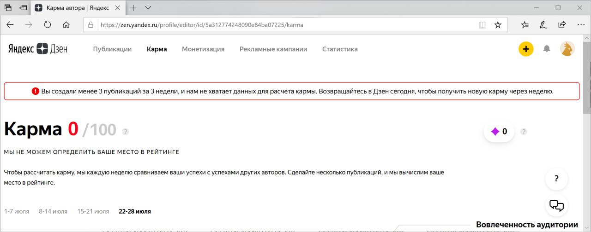591x232 pixels.
Task: Open the support chat bubble button
Action: pos(556,205)
